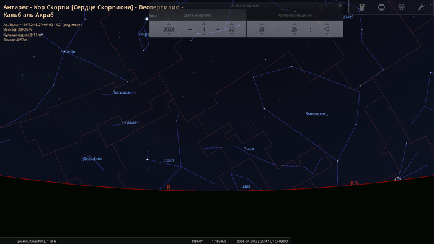This screenshot has height=244, width=434.
Task: Click the trash can icon in top toolbar
Action: tap(361, 7)
